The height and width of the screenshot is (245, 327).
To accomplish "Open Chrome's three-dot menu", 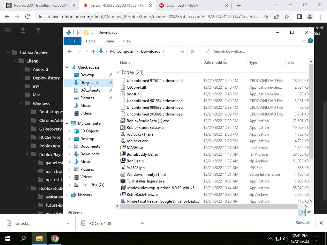I will (320, 17).
